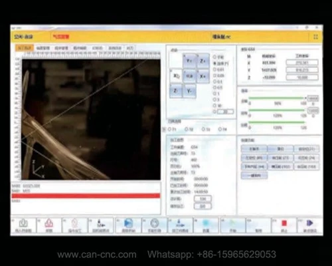Click the Z workpiece coordinate input field
The width and height of the screenshot is (332, 266).
coord(302,77)
